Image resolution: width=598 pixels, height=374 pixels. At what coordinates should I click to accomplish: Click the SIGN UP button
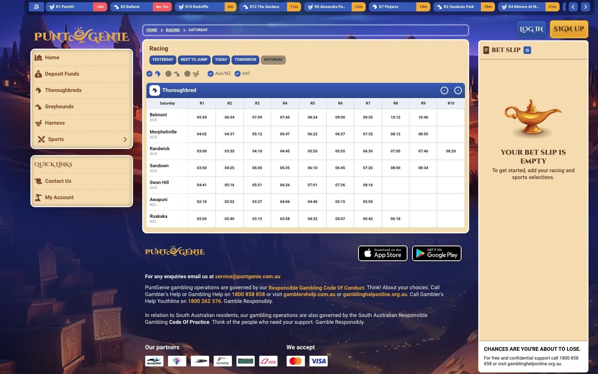[x=569, y=29]
